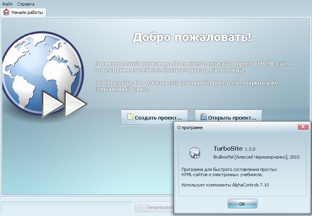Click the text starting with С помощью этой программы
The width and height of the screenshot is (312, 216).
click(x=193, y=67)
